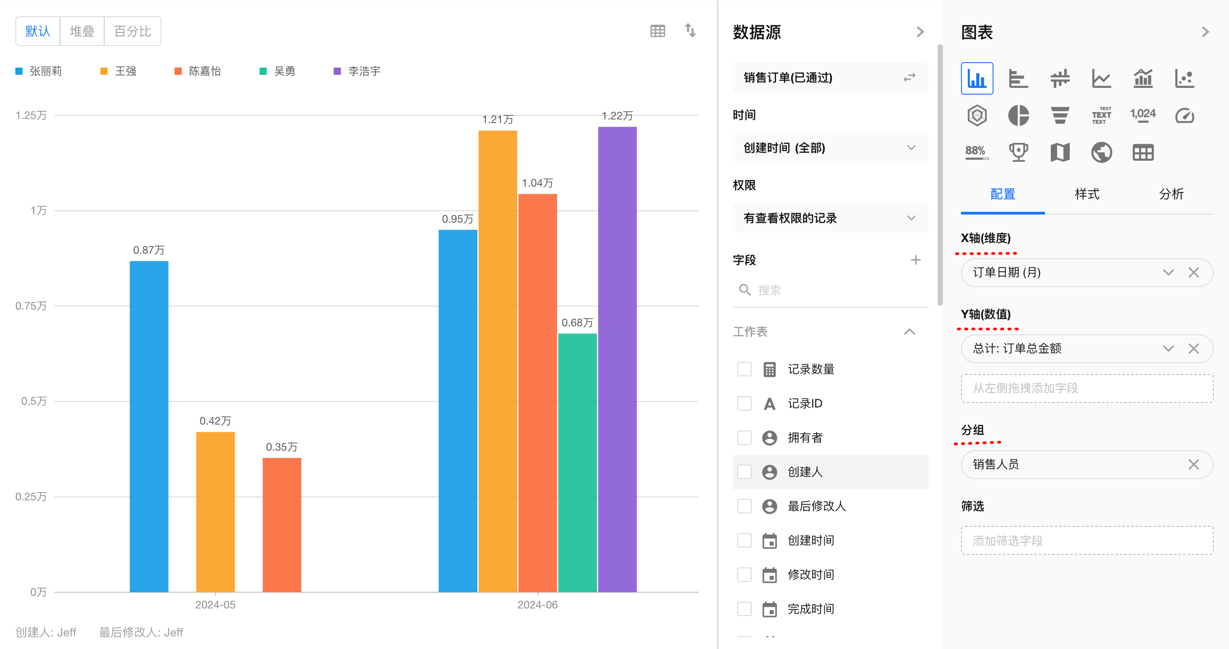1229x649 pixels.
Task: Pick the funnel chart icon
Action: (x=1060, y=115)
